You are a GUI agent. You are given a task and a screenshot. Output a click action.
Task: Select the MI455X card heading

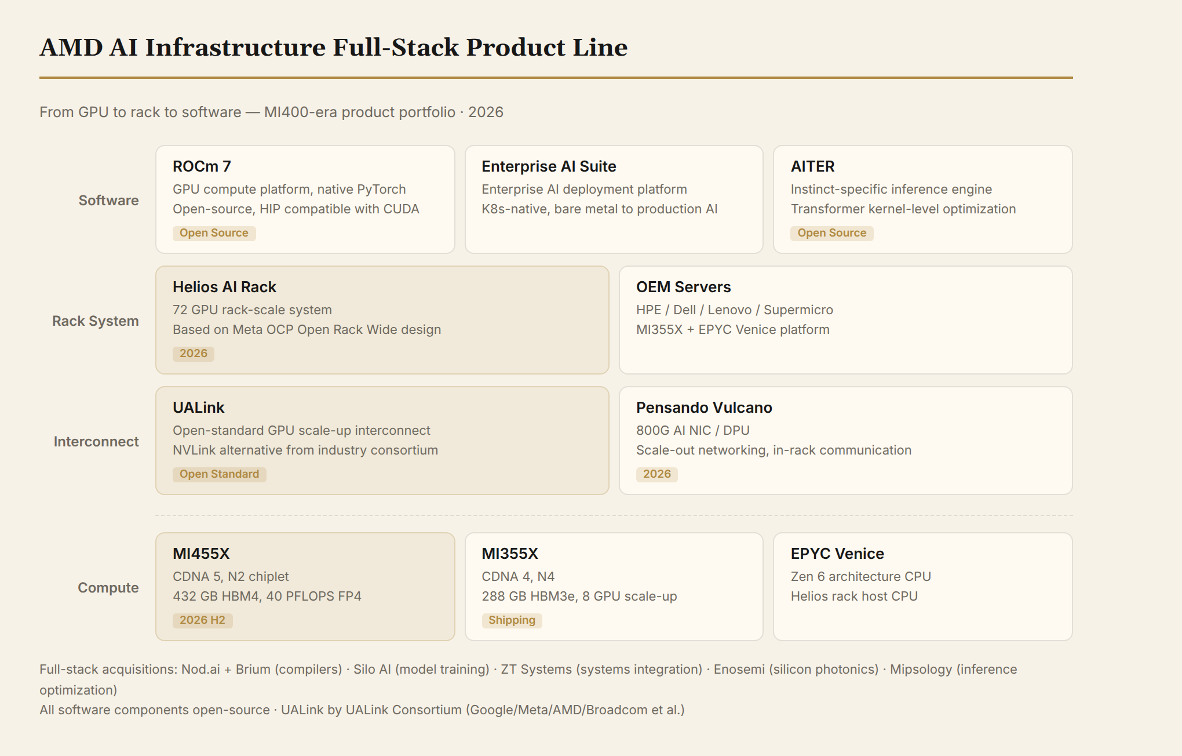(x=201, y=554)
